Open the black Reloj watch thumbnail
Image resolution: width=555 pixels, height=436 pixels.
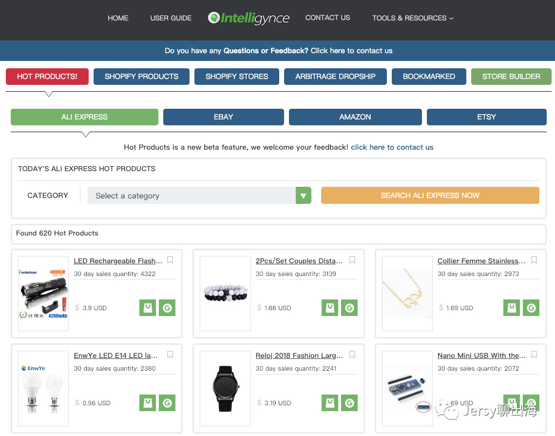(x=225, y=388)
